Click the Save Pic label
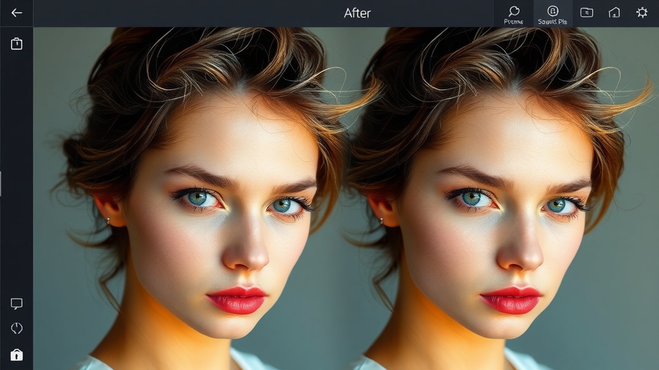Screen dimensions: 659x370 coord(552,20)
